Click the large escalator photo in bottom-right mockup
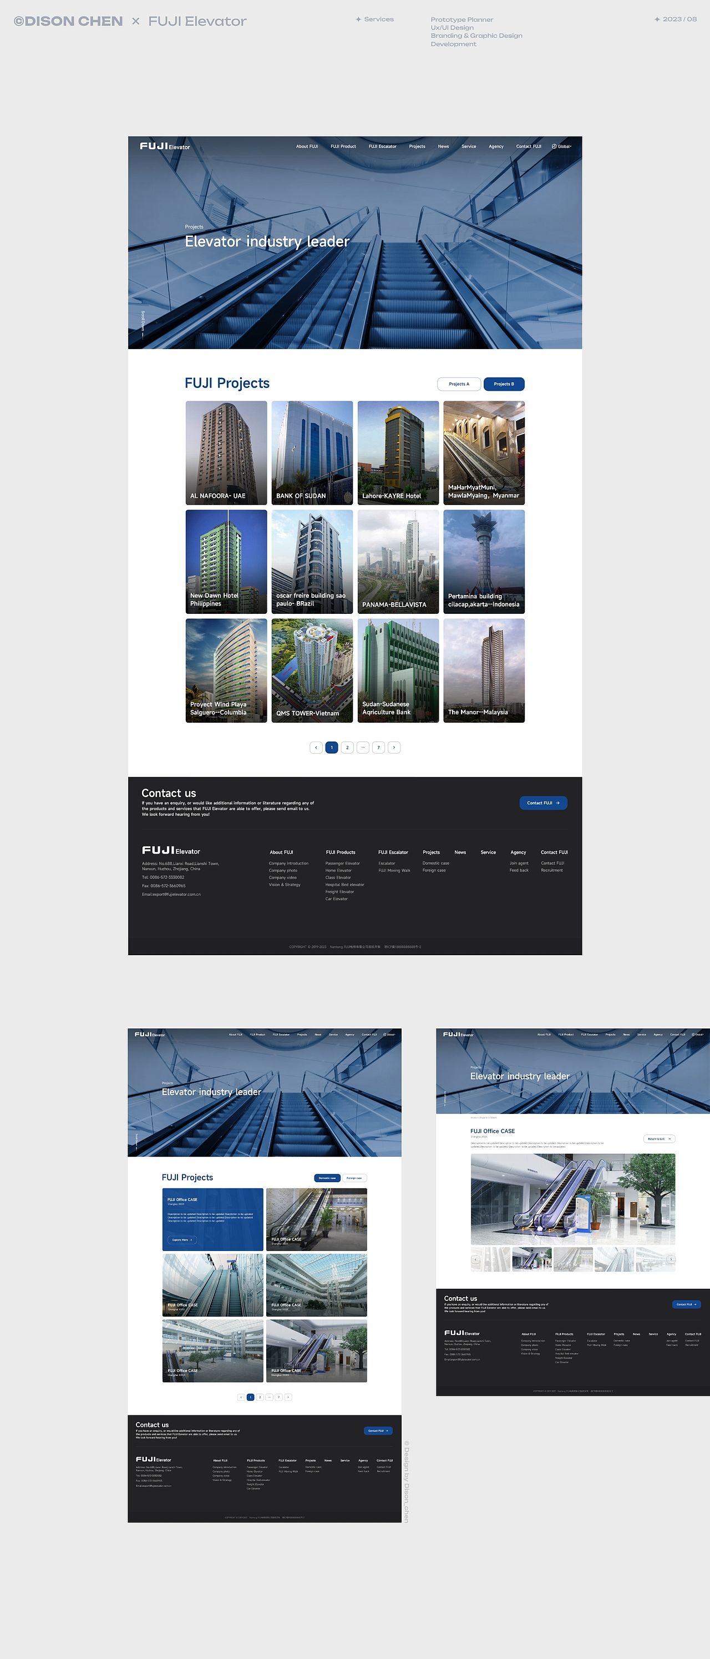The height and width of the screenshot is (1659, 710). [573, 1199]
